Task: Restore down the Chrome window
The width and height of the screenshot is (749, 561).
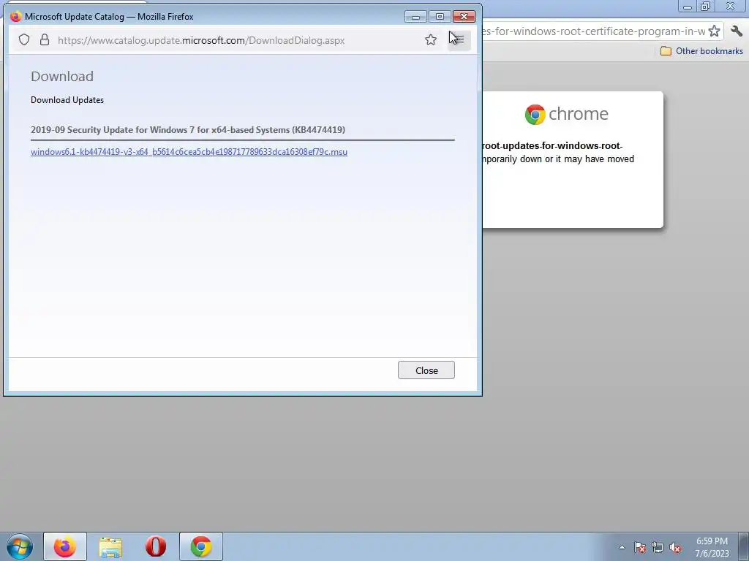Action: click(705, 6)
